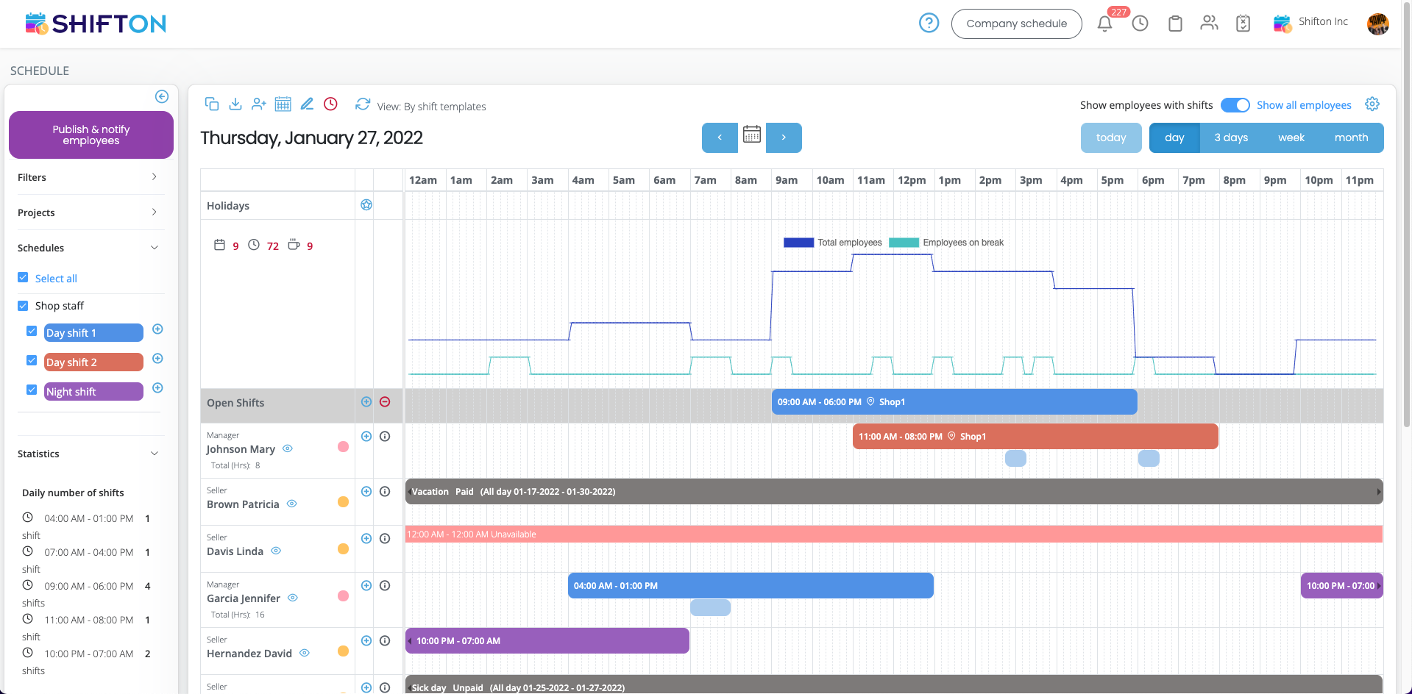Click the pencil edit icon in toolbar
Viewport: 1412px width, 694px height.
pyautogui.click(x=307, y=104)
